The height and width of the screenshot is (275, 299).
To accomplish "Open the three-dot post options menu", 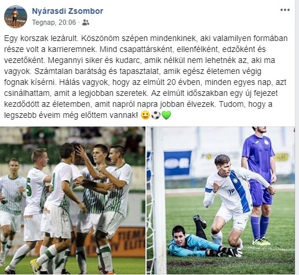I will [x=285, y=10].
